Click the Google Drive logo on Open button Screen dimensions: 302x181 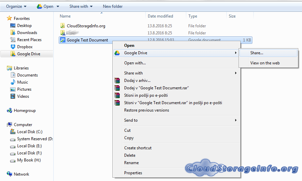tap(39, 6)
